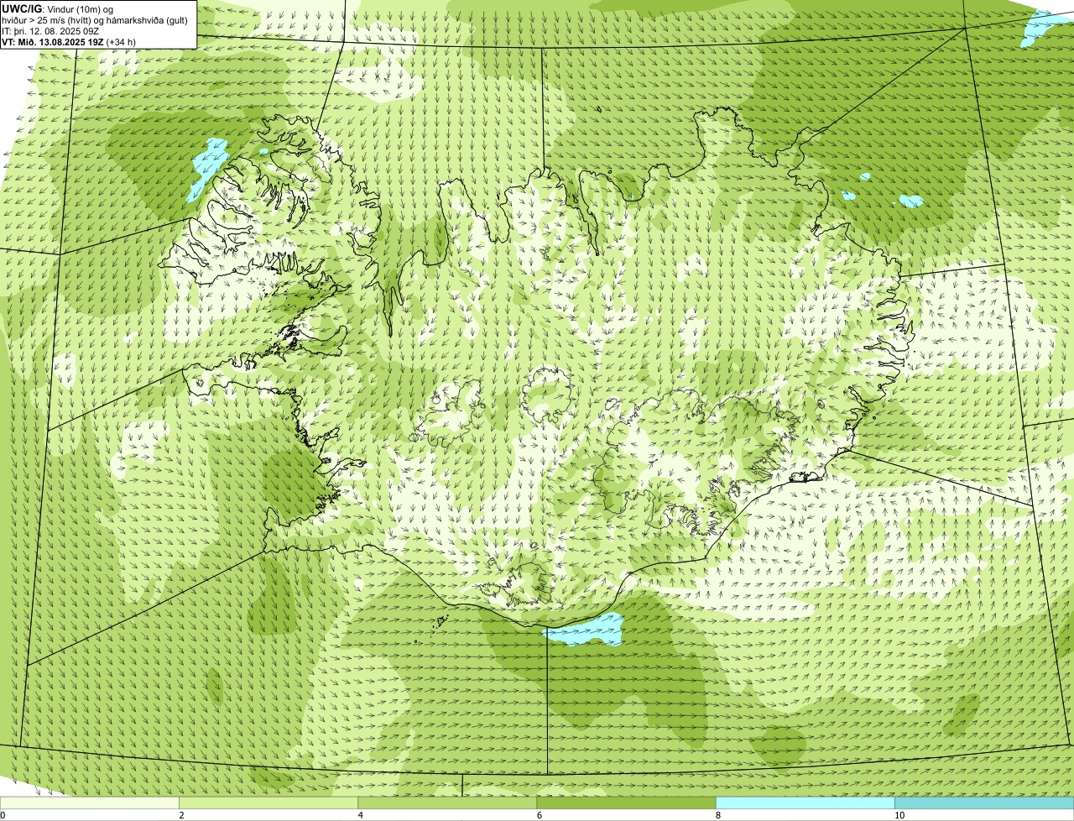Select the light green 2–4 m/s color bar segment
Viewport: 1074px width, 821px height.
268,803
